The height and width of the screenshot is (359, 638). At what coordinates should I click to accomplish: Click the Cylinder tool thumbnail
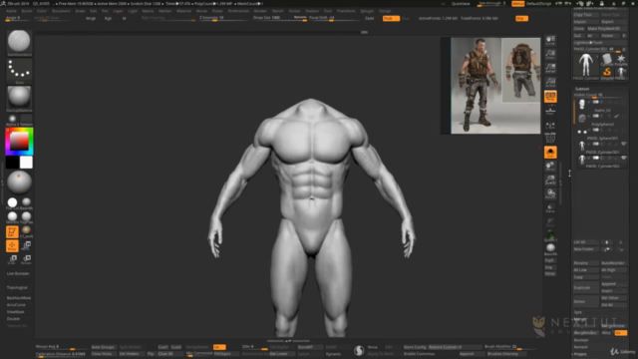tap(607, 60)
